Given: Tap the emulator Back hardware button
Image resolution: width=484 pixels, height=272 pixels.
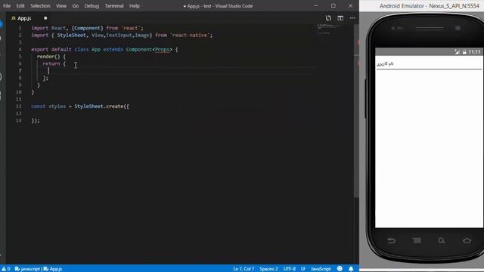Looking at the screenshot, I should point(391,240).
